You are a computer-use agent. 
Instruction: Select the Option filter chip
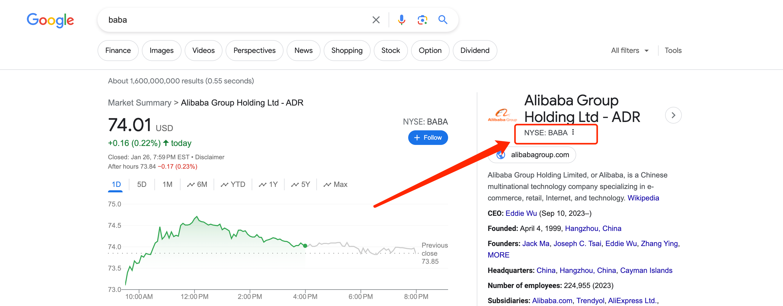[x=430, y=51]
